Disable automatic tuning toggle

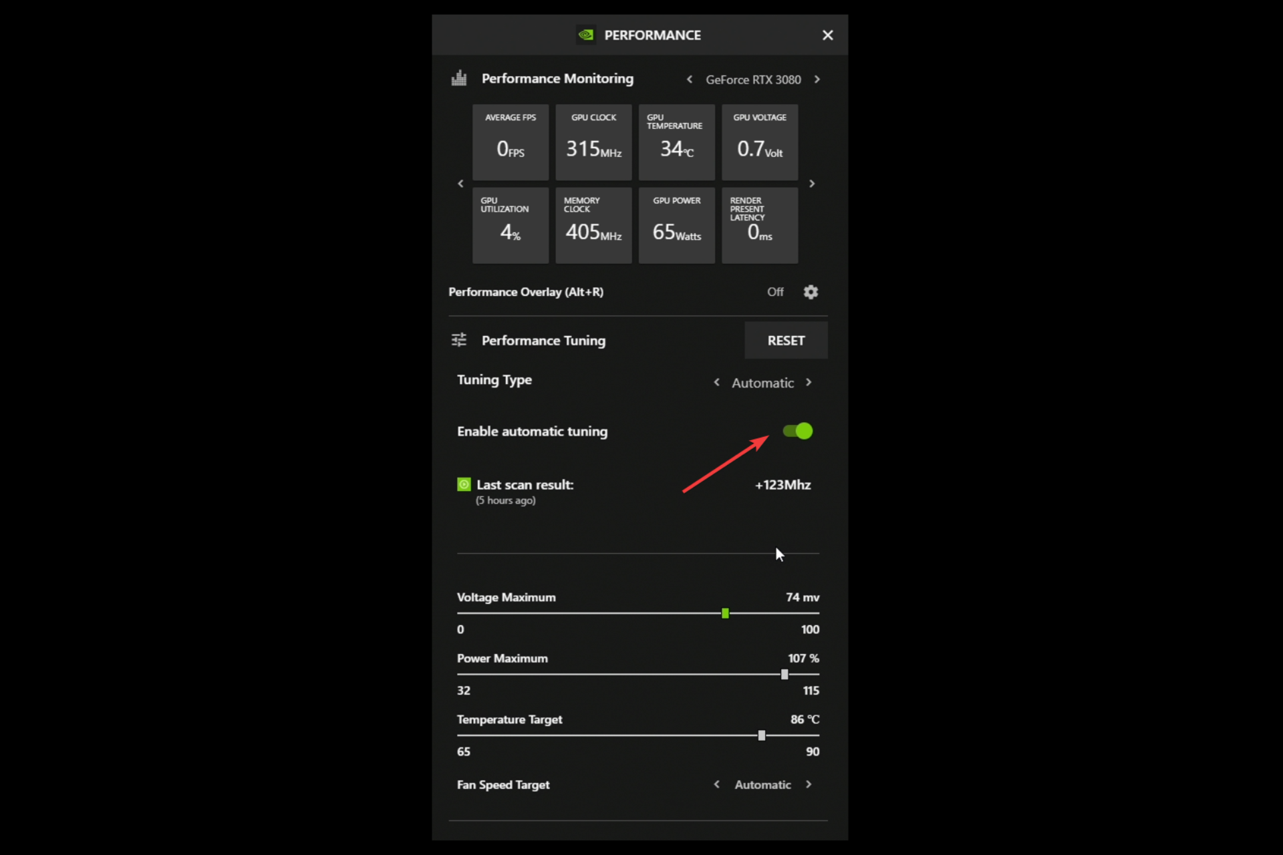click(x=798, y=431)
